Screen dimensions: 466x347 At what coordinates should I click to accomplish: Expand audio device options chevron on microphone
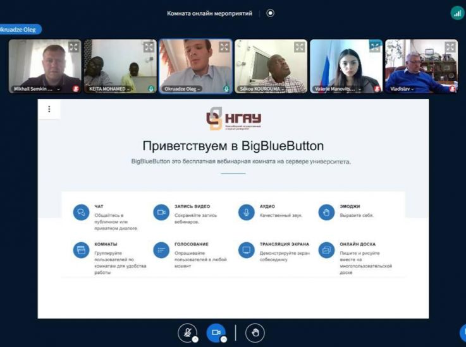[x=195, y=339]
